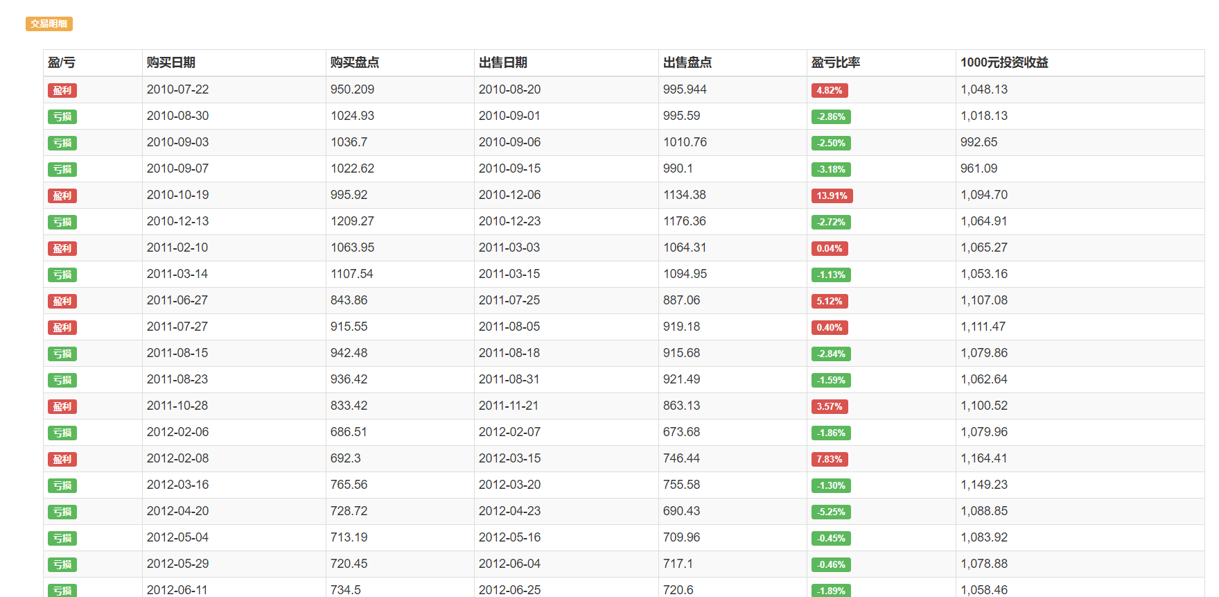
Task: Select investment return 1,164.41
Action: click(x=984, y=458)
